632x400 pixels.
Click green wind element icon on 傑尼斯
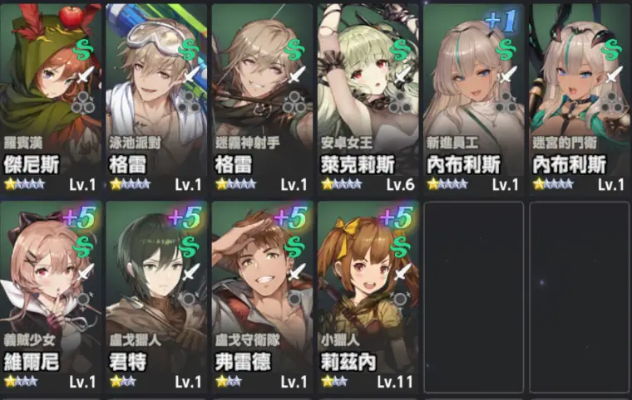click(x=83, y=50)
